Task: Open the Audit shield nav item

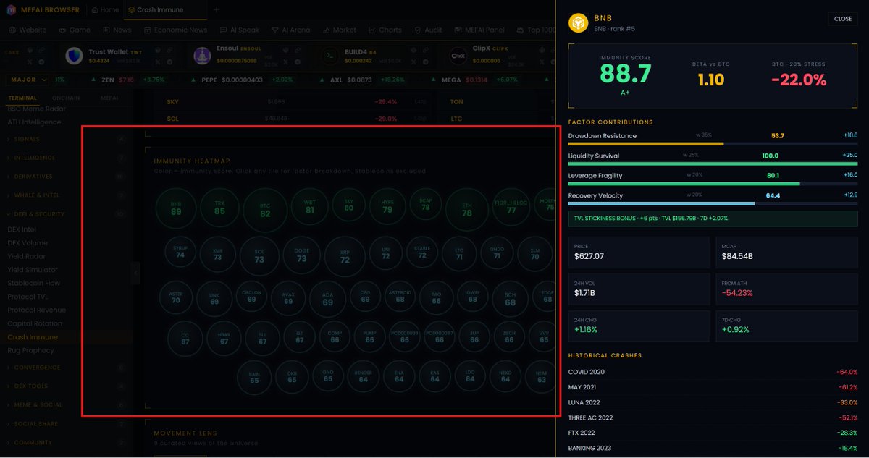Action: (428, 30)
